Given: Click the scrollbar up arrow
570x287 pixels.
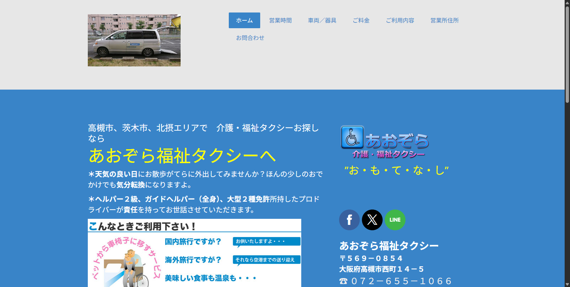Looking at the screenshot, I should tap(567, 2).
